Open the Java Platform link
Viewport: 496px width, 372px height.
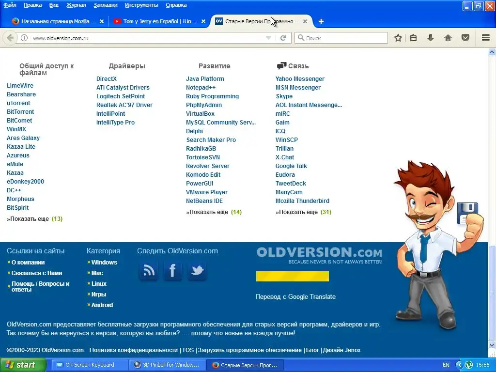205,79
